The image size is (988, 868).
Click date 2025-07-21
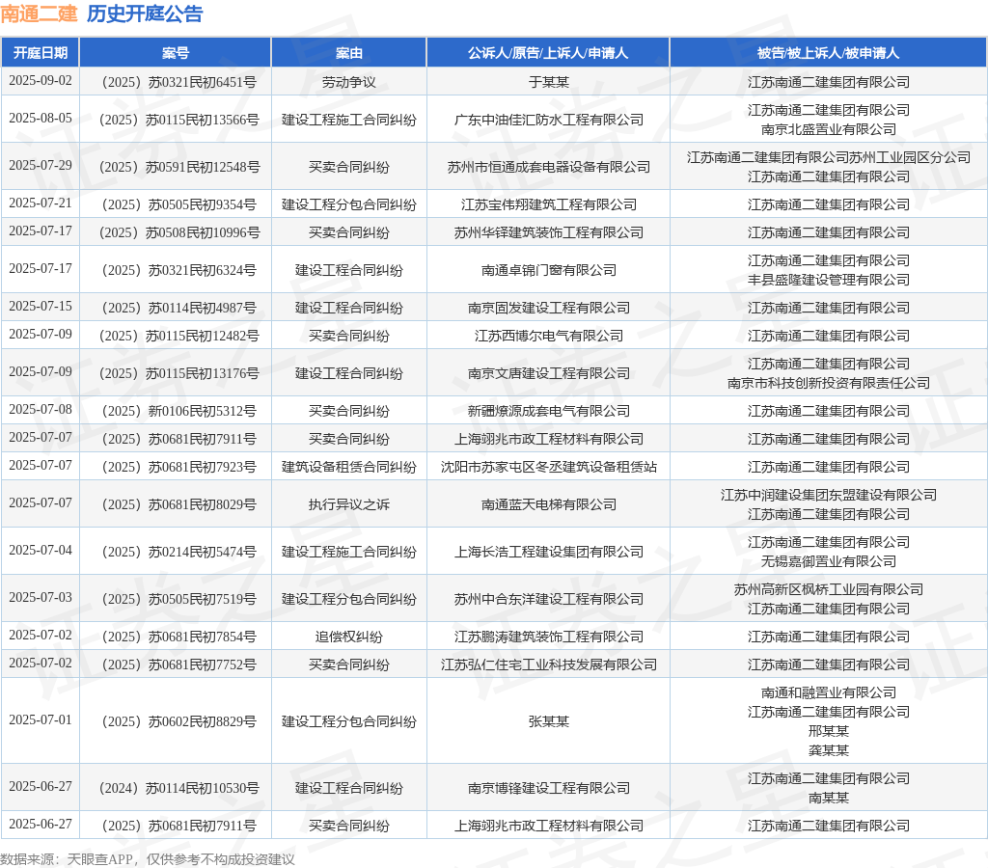(x=41, y=203)
